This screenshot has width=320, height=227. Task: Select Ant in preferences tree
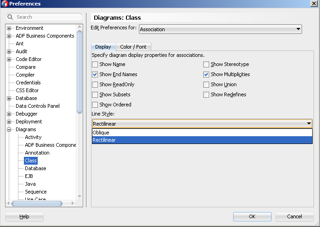[20, 44]
